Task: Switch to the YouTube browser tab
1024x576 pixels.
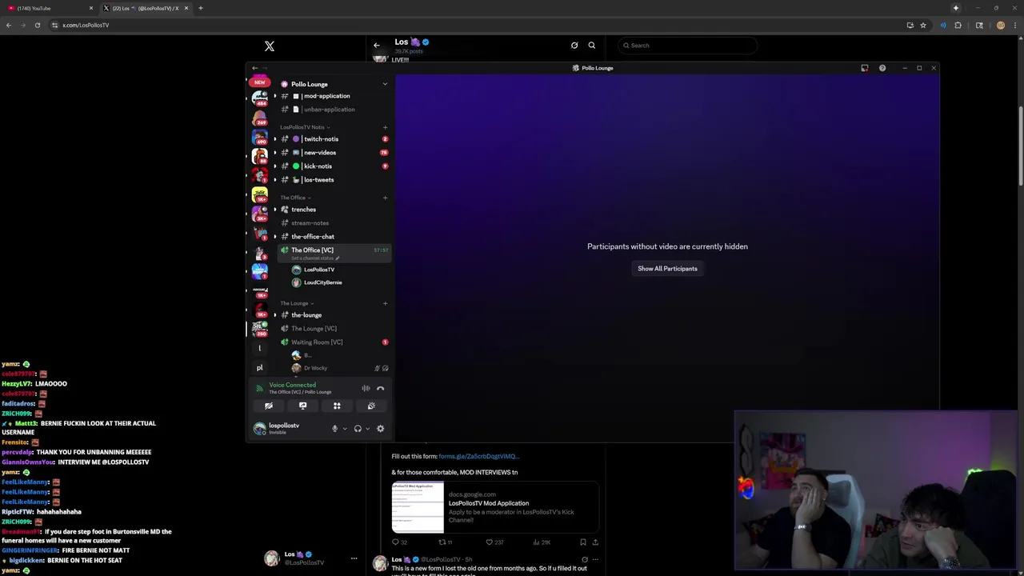Action: [50, 8]
